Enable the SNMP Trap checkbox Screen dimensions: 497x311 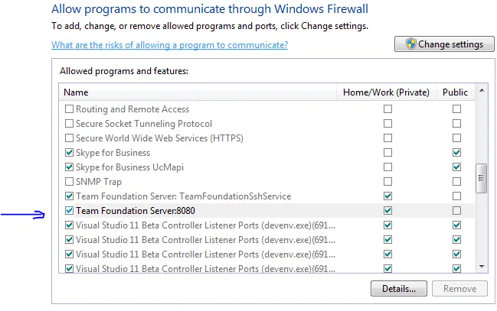click(x=70, y=182)
